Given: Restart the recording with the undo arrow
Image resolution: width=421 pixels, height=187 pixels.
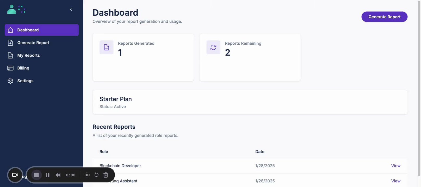Looking at the screenshot, I should (96, 175).
